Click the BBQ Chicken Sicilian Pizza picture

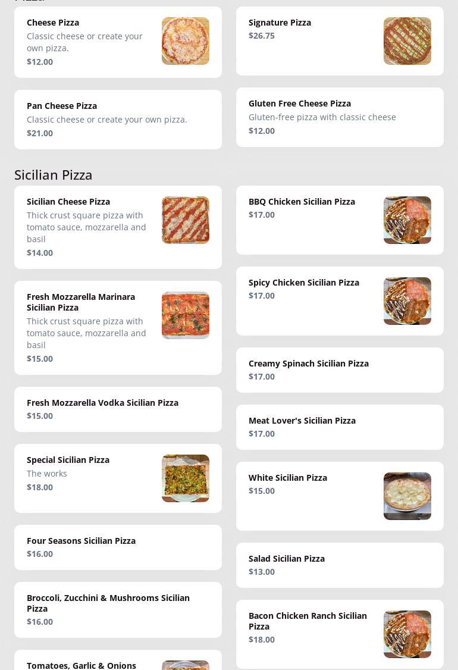click(x=407, y=220)
